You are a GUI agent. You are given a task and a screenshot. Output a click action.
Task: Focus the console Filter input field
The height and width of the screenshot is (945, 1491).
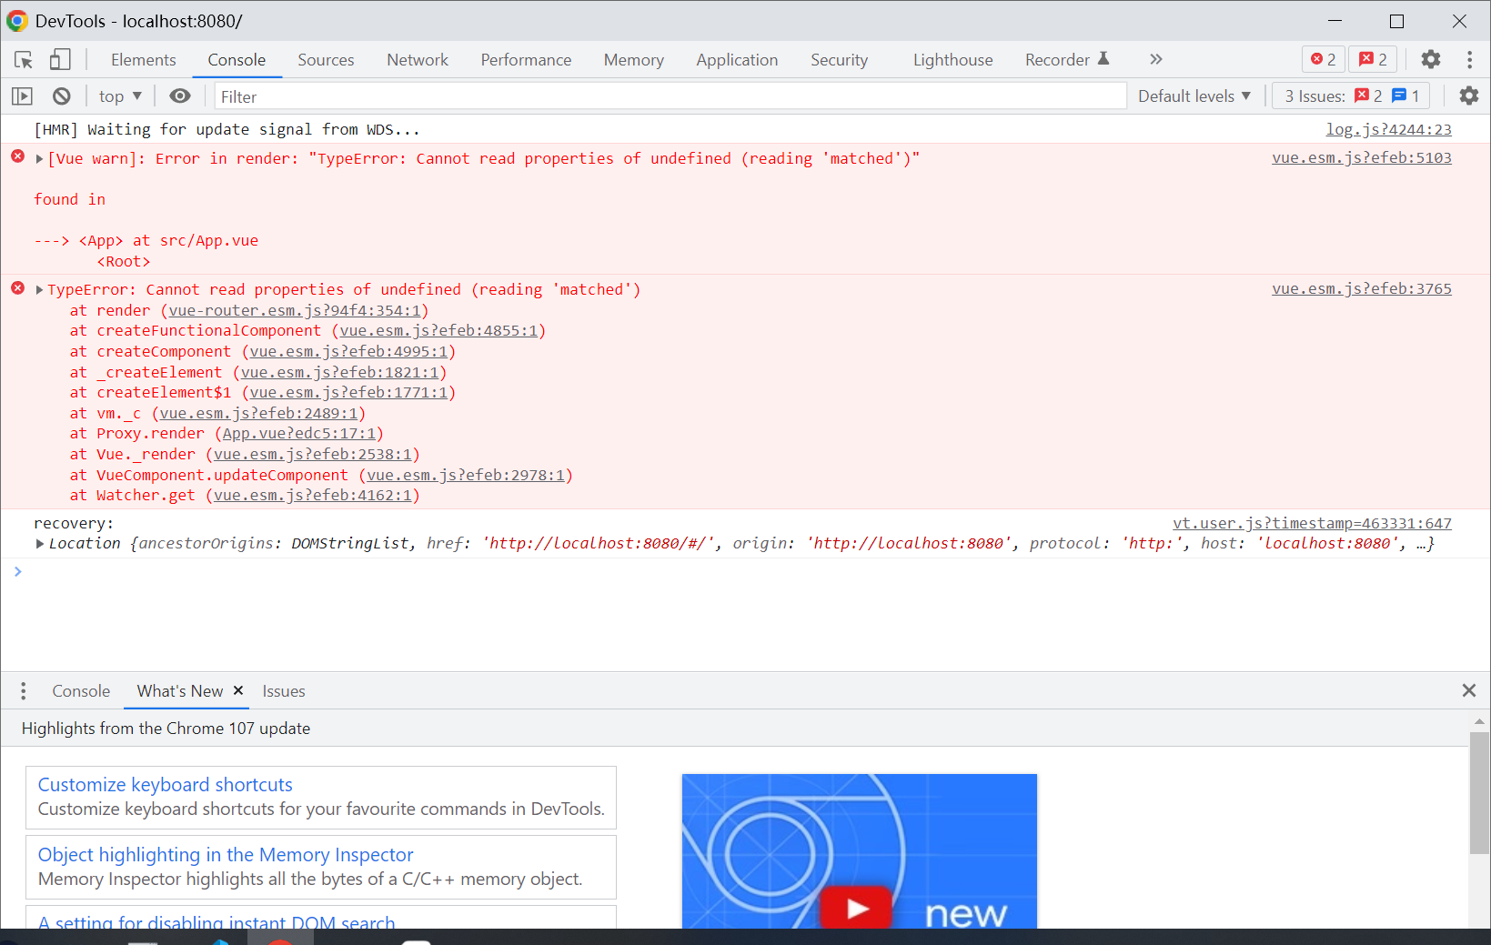coord(670,96)
